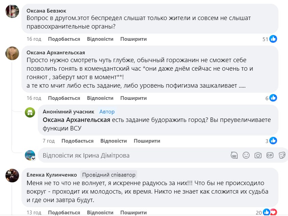Click the avatar sticker icon in reply box

(x=234, y=155)
